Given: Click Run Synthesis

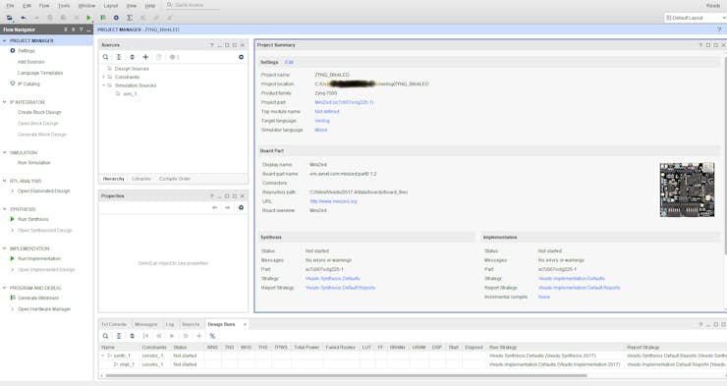Looking at the screenshot, I should click(x=33, y=219).
